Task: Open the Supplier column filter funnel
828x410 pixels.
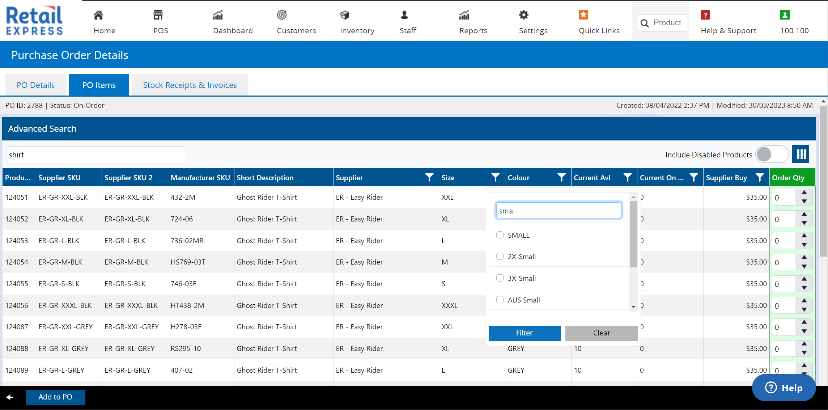Action: 429,177
